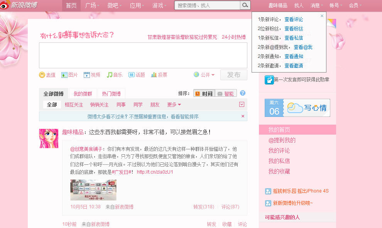Expand the 更多 groups dropdown

174,105
